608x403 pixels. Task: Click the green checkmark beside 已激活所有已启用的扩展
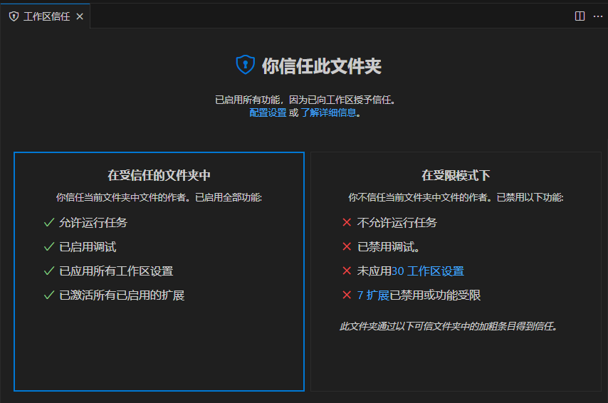point(49,295)
